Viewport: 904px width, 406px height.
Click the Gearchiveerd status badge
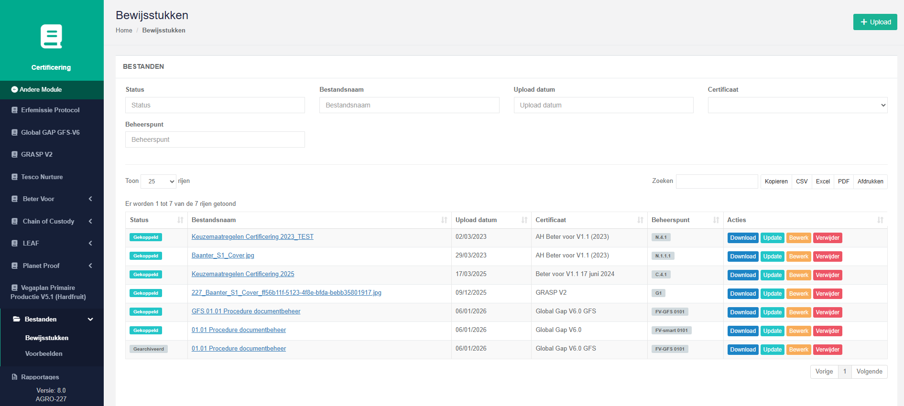(x=149, y=349)
